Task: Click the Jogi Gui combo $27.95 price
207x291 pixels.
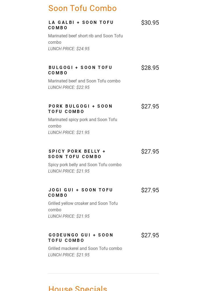Action: coord(150,190)
